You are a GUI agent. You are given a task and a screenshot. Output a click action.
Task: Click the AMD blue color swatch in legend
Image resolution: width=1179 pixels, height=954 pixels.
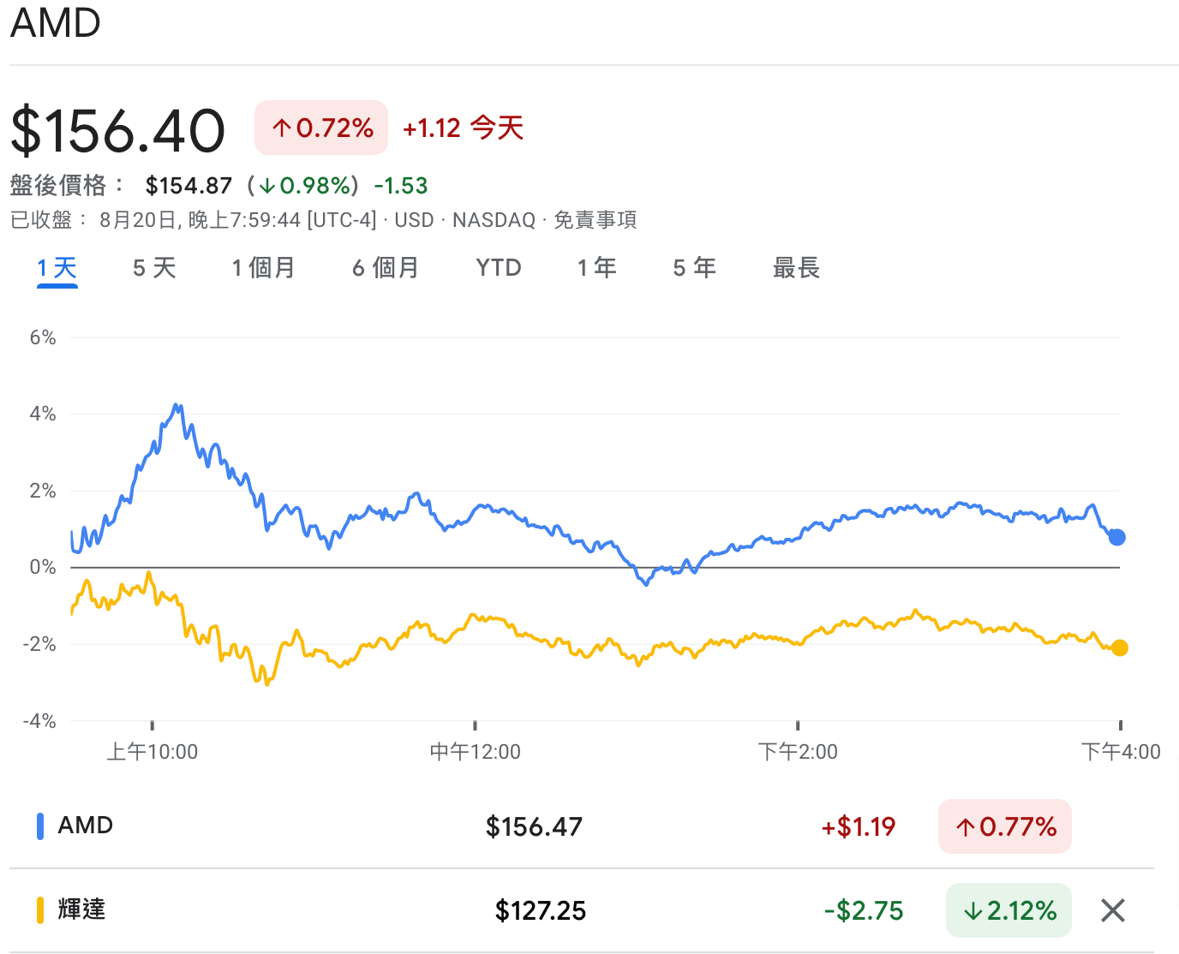coord(40,826)
